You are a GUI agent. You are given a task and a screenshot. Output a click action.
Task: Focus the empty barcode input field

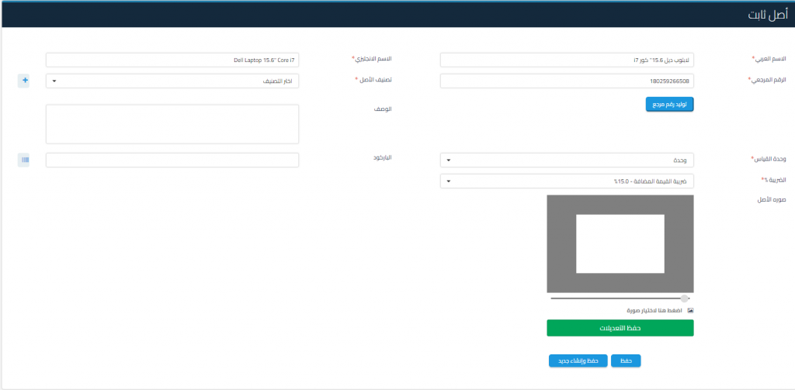172,160
